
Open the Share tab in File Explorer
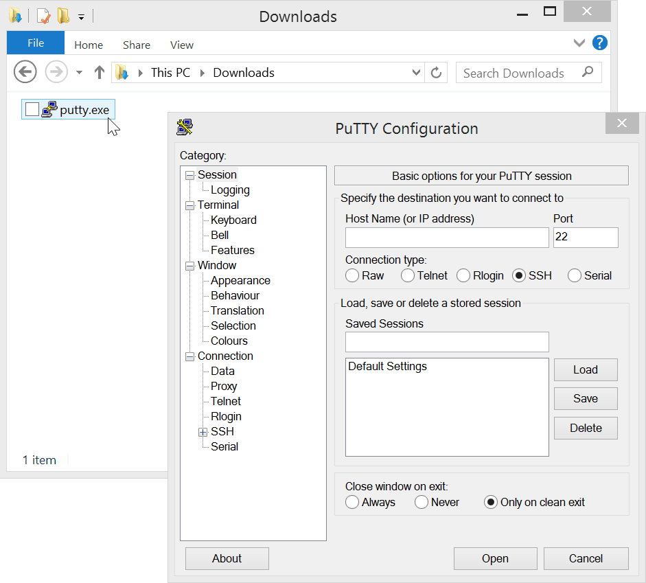(136, 45)
